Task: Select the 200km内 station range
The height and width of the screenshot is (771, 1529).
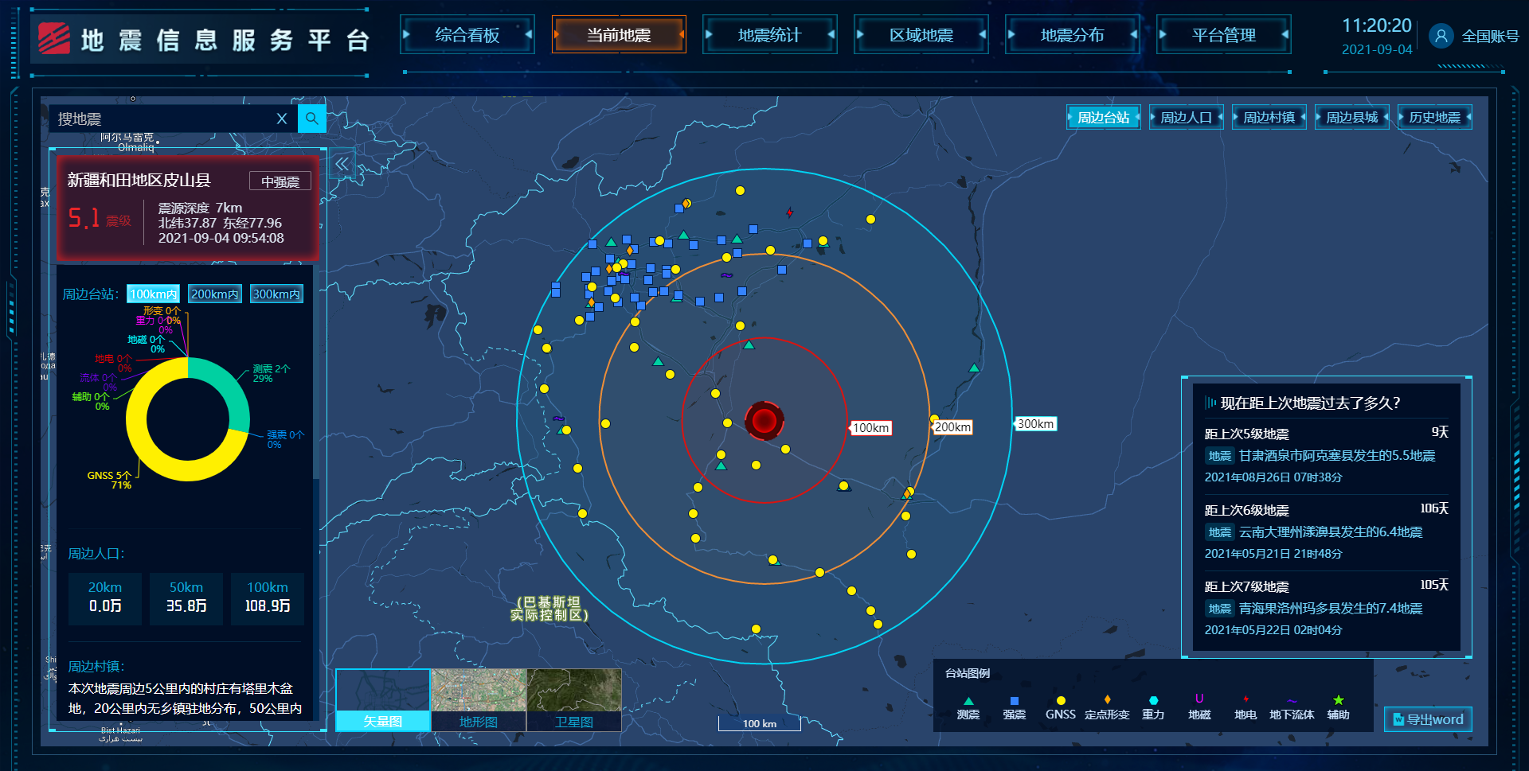Action: tap(214, 294)
